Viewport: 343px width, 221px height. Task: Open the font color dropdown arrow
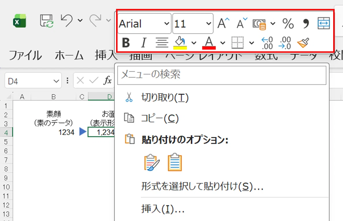click(223, 43)
